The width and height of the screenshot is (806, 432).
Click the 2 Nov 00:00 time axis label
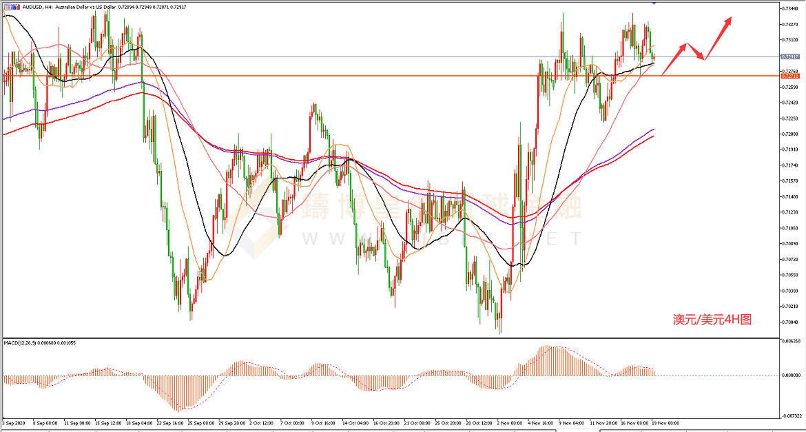click(508, 423)
